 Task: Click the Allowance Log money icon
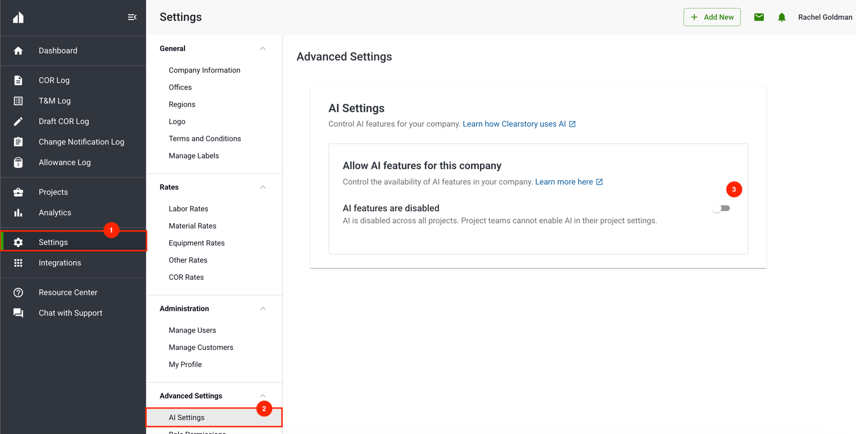(x=18, y=163)
